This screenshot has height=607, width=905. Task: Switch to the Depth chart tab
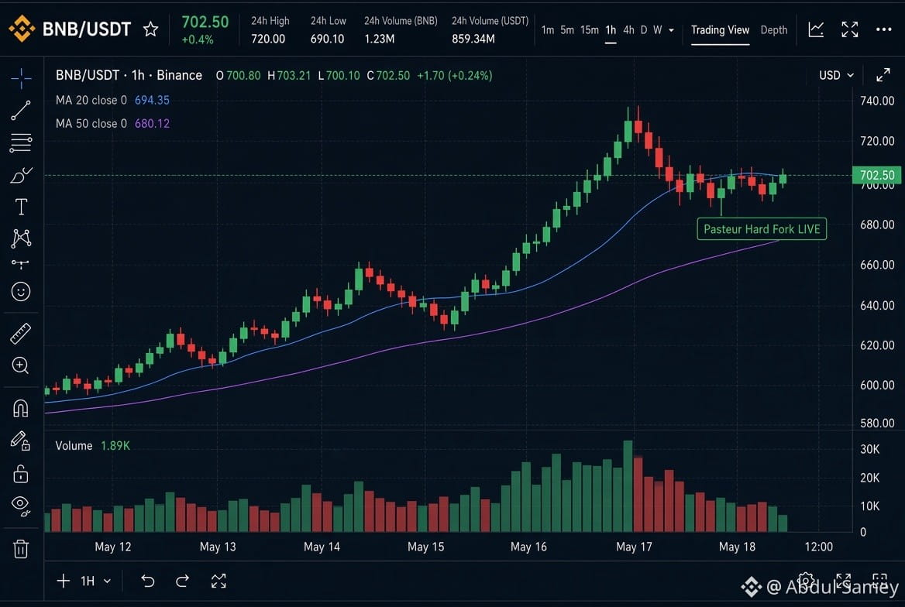[773, 30]
